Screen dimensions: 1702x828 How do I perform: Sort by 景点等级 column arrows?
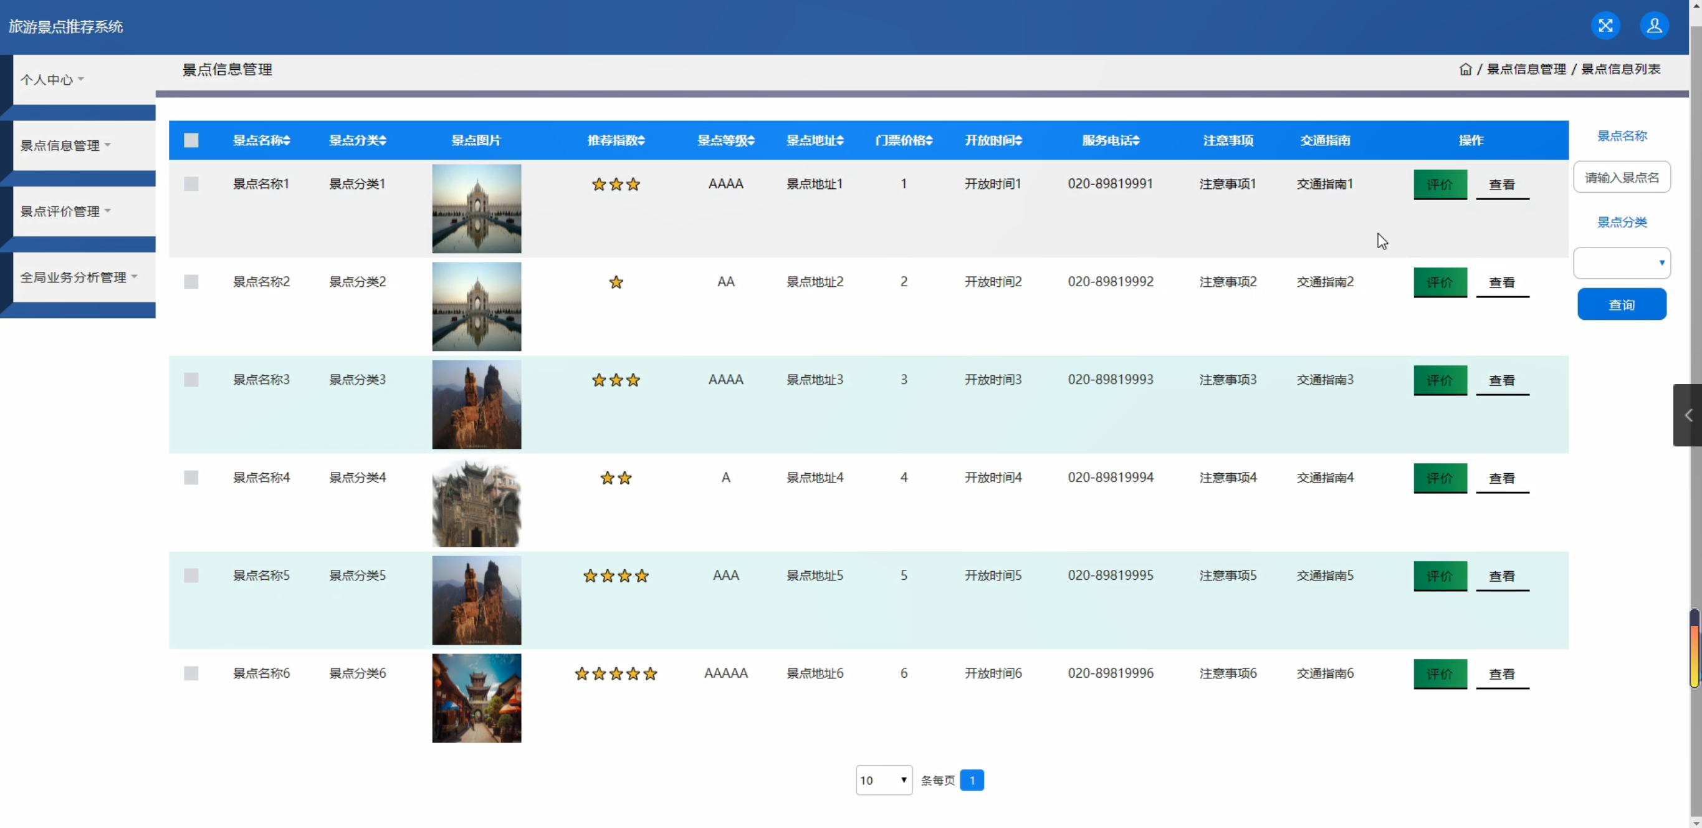[x=751, y=140]
